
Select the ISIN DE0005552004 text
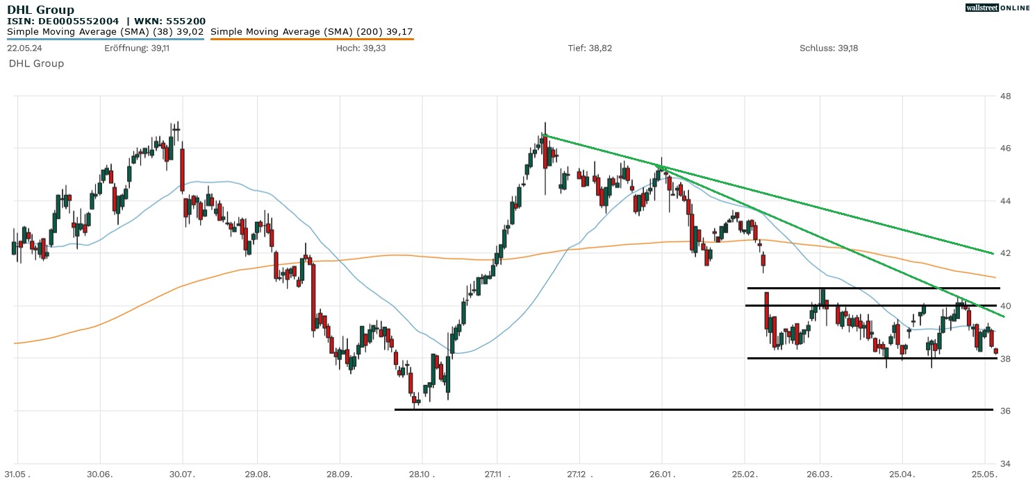(x=62, y=21)
